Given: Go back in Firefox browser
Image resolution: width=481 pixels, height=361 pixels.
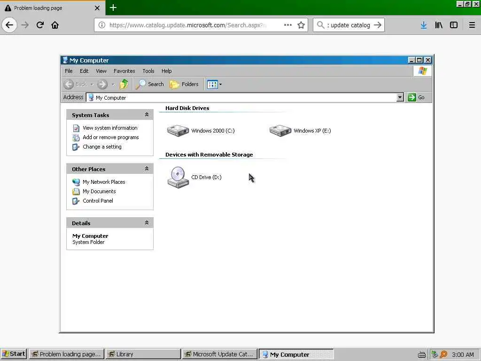Looking at the screenshot, I should [9, 25].
